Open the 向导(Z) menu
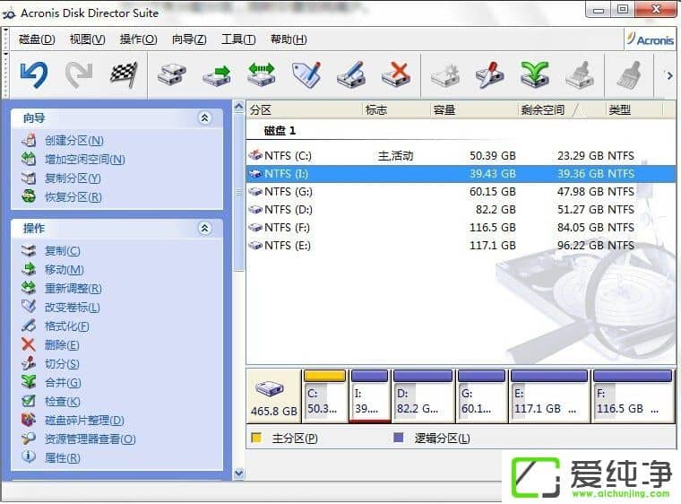This screenshot has width=681, height=504. point(189,39)
